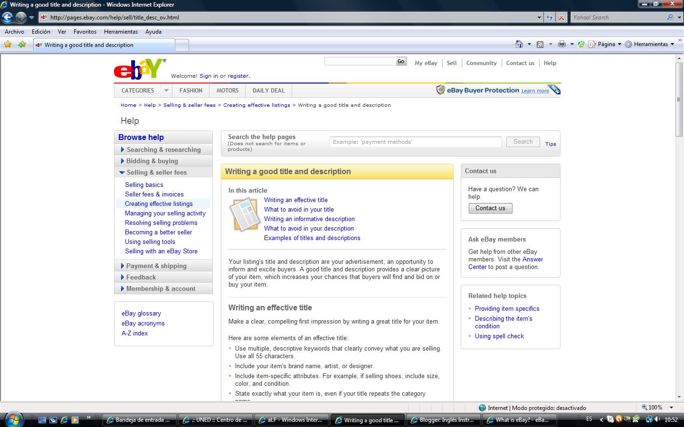The height and width of the screenshot is (427, 684).
Task: Expand Quick Launch overflow chevron
Action: pyautogui.click(x=88, y=418)
